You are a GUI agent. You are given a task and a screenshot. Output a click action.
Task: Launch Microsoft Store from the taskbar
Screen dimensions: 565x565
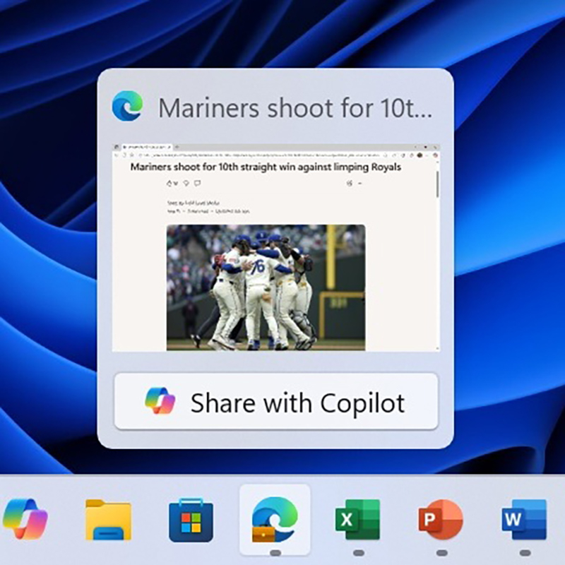[191, 520]
